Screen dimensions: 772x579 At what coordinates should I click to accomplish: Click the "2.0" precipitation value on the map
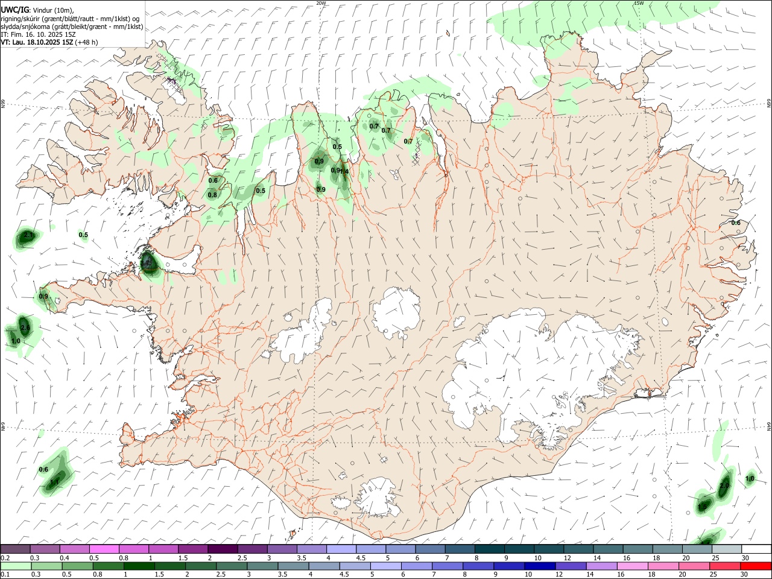tap(725, 486)
